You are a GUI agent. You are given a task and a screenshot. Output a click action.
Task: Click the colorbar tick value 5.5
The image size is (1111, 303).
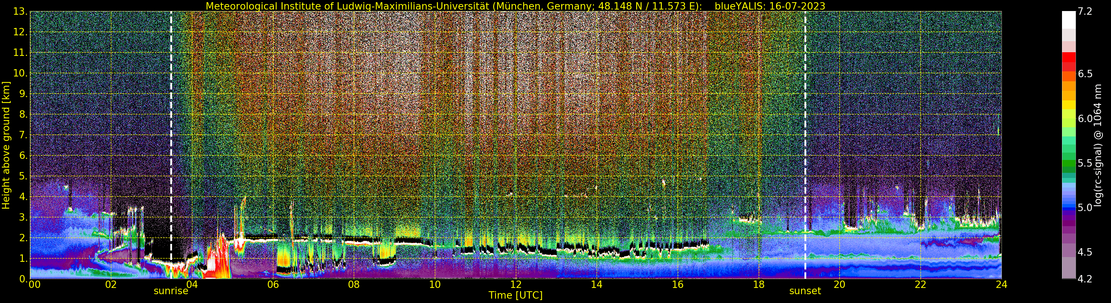[x=1085, y=163]
